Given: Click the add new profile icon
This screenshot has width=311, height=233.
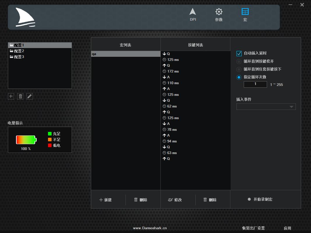Looking at the screenshot, I should pos(11,96).
